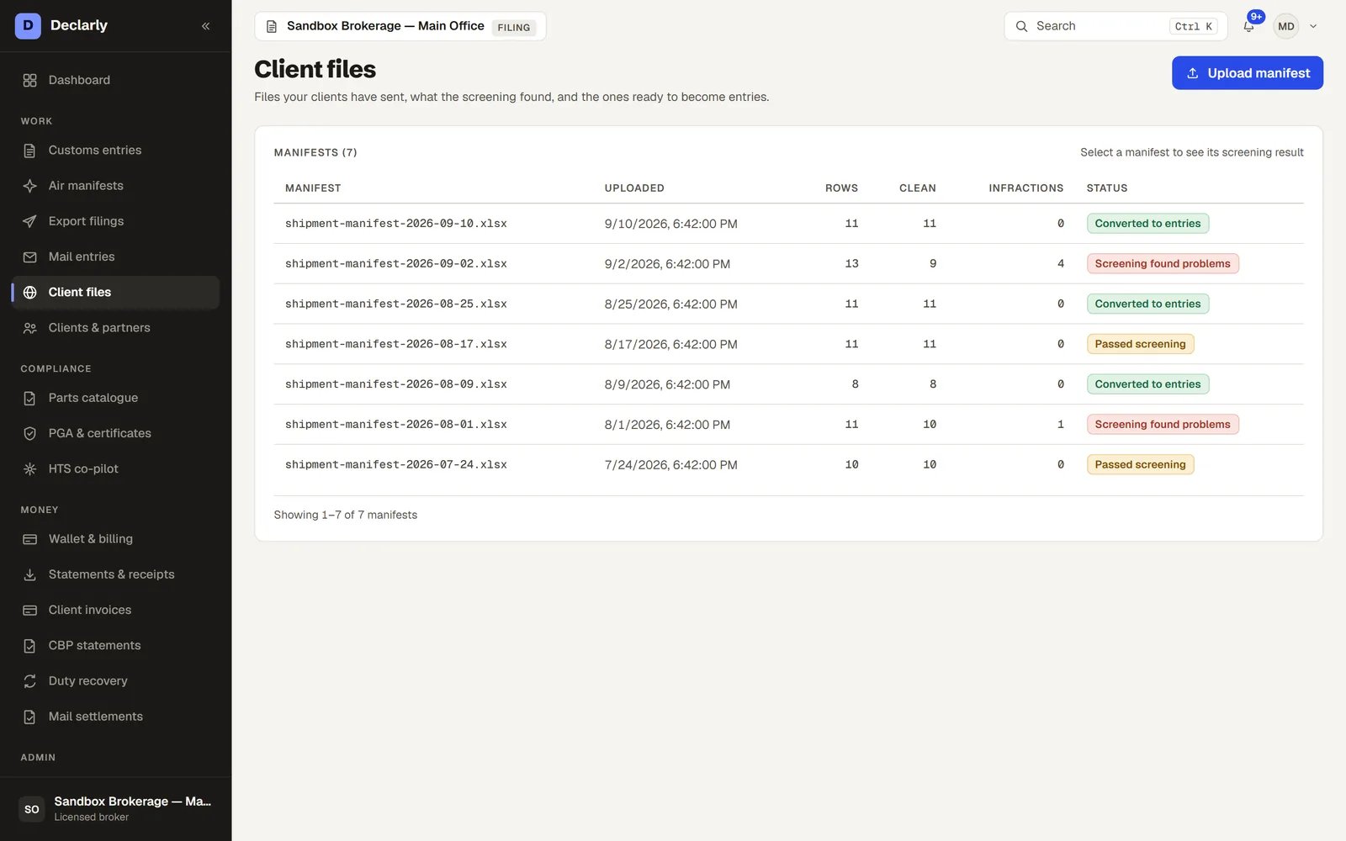Click the Dashboard grid icon

coord(30,80)
